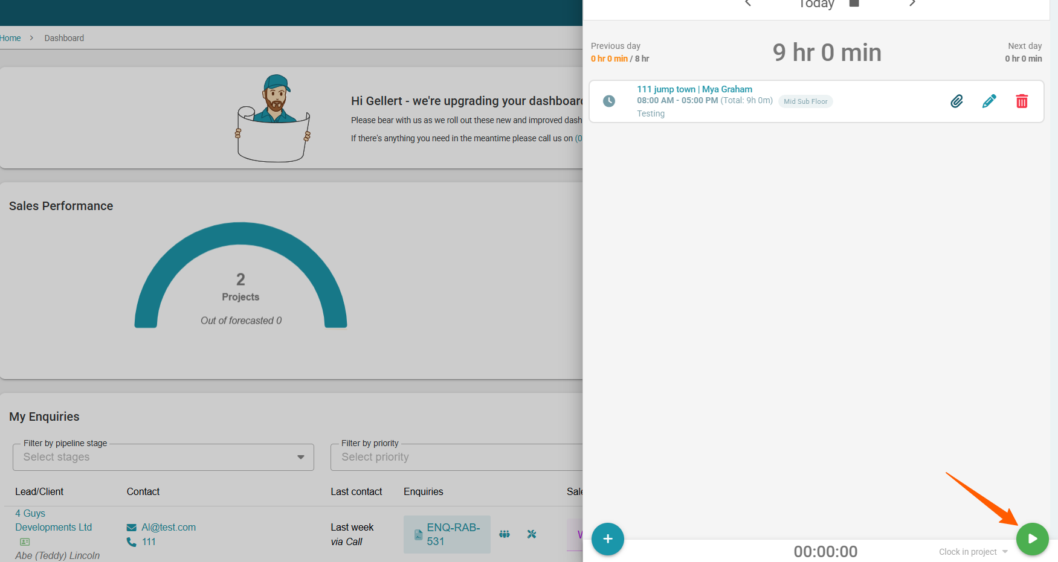Click the 9 hr 0 min daily total
Viewport: 1058px width, 562px height.
pos(827,53)
